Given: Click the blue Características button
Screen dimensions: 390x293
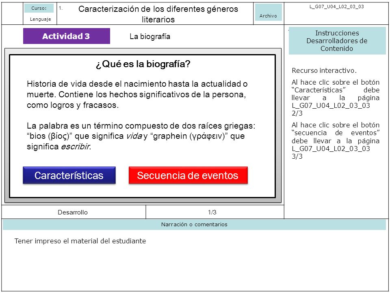Looking at the screenshot, I should [69, 175].
